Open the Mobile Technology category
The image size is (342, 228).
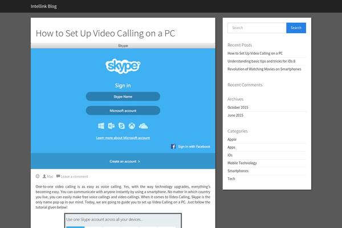[x=242, y=163]
